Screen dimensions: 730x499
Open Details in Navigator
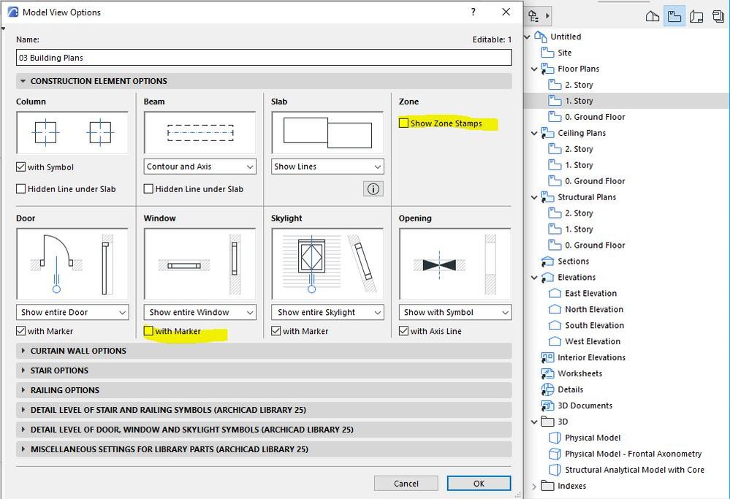[570, 389]
